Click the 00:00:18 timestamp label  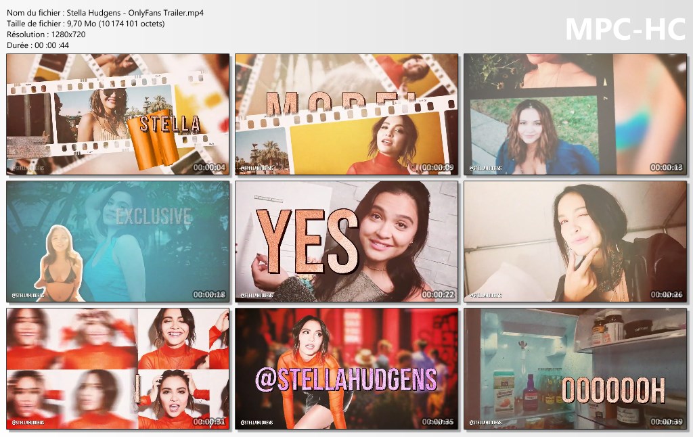(209, 294)
